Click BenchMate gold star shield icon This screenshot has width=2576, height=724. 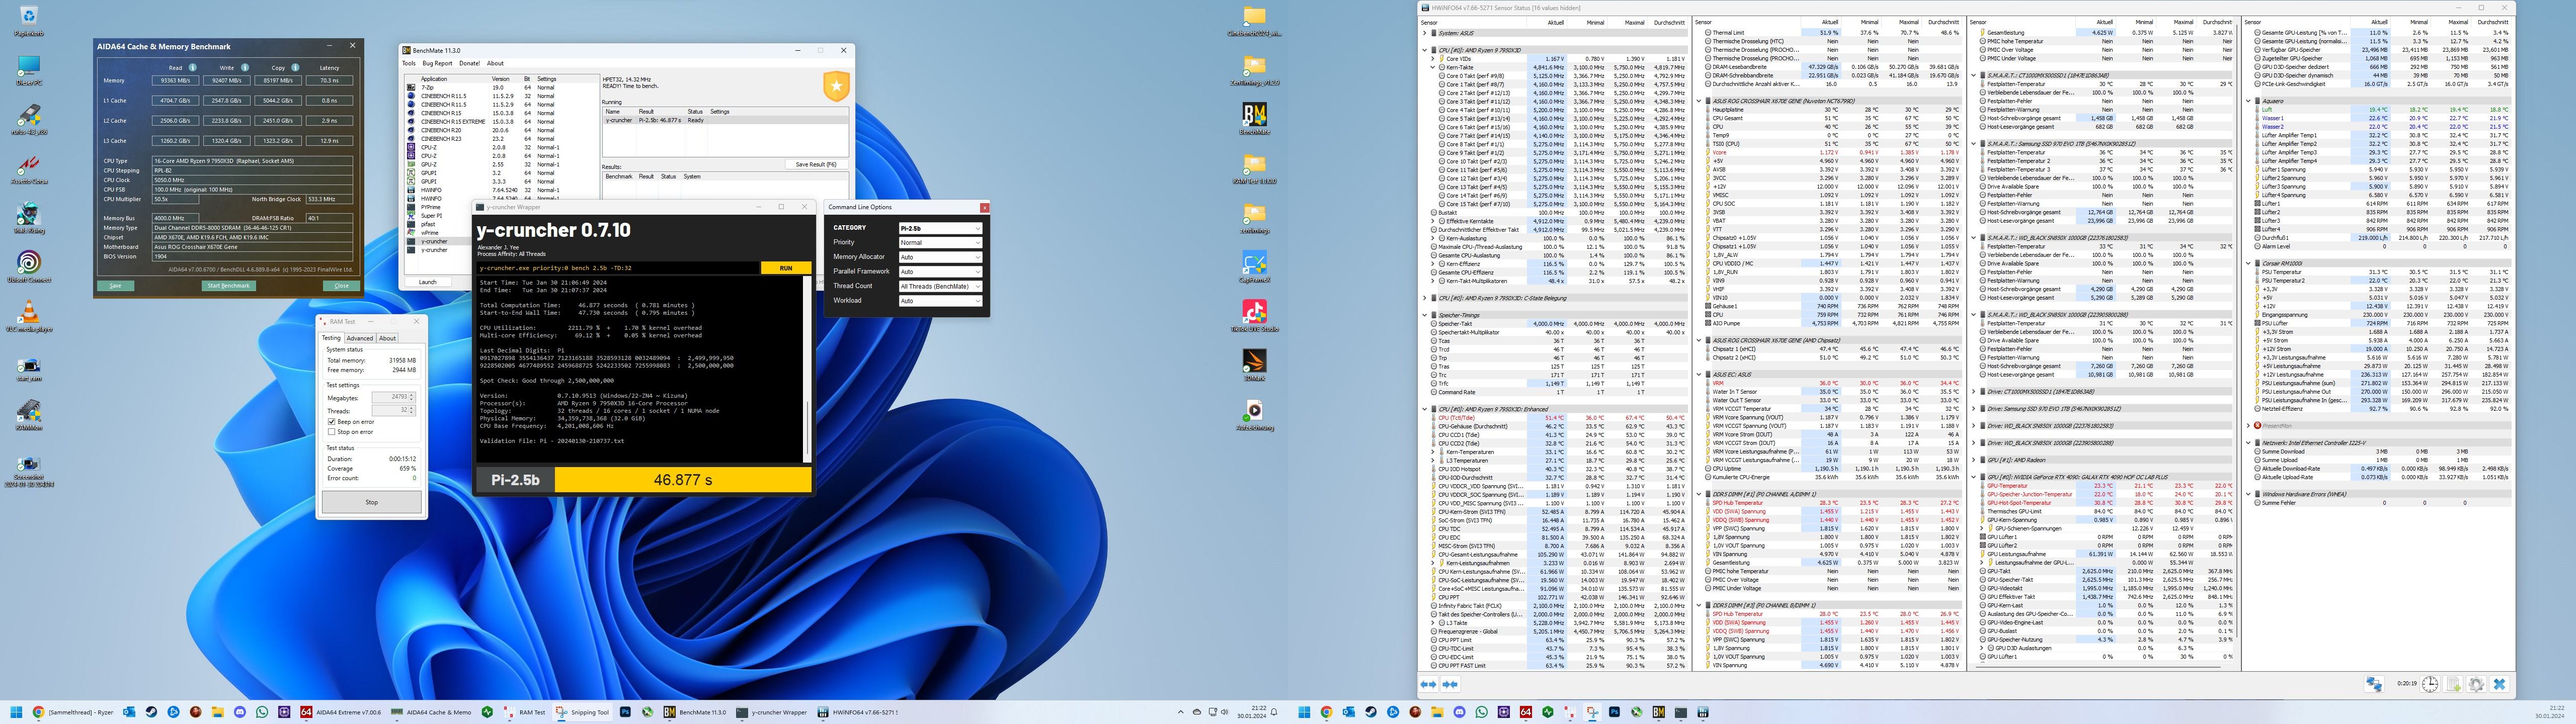click(x=836, y=87)
